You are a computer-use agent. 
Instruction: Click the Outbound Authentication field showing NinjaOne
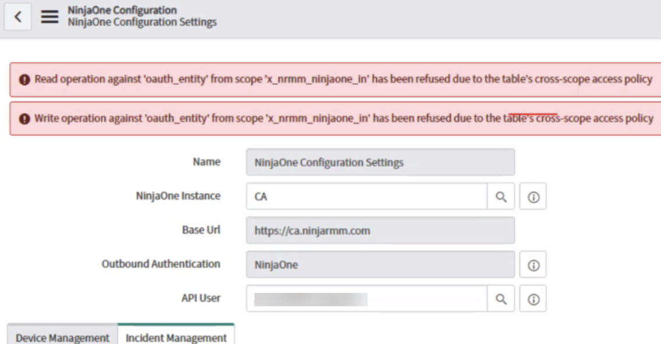click(x=379, y=264)
